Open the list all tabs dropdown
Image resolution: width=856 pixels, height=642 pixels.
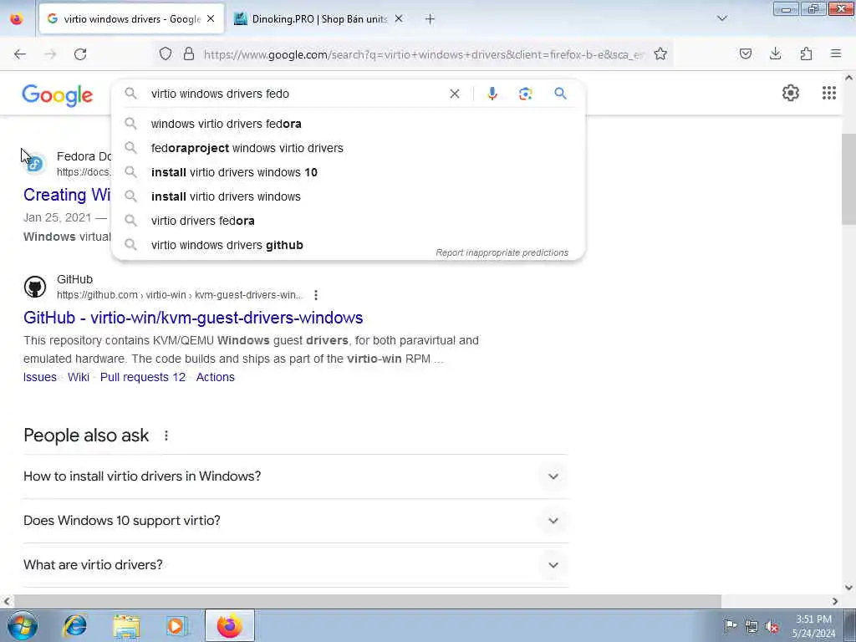tap(721, 18)
